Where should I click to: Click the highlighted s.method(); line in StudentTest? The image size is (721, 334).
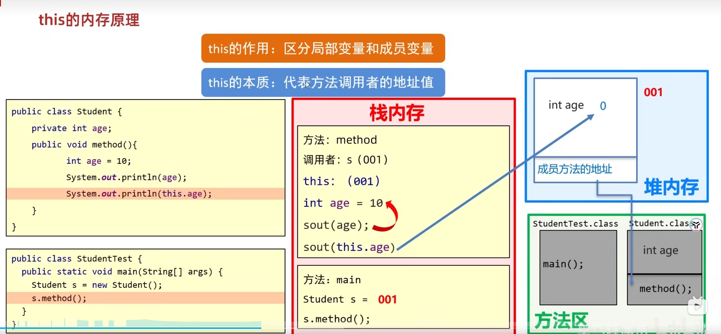click(59, 298)
